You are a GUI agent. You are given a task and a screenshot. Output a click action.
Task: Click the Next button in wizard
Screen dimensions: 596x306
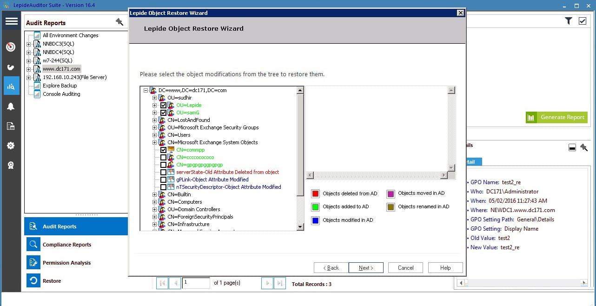[x=365, y=268]
